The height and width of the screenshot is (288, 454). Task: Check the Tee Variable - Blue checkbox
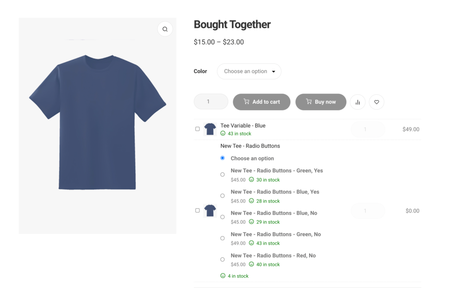tap(198, 129)
